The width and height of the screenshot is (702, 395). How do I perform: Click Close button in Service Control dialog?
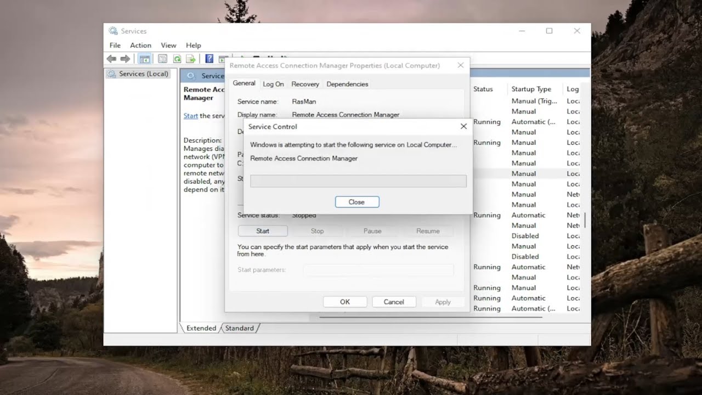(357, 202)
